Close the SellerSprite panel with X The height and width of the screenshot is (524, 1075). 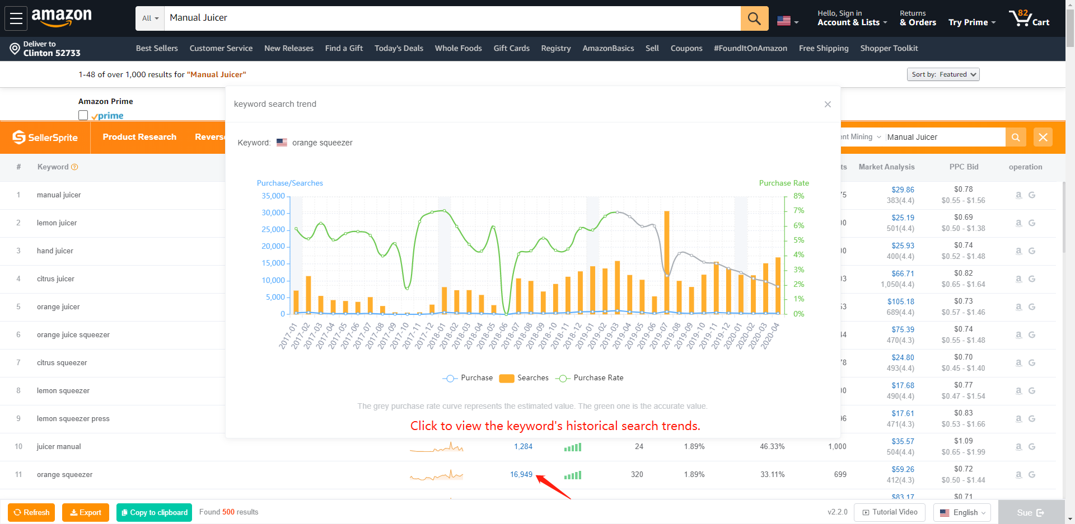pos(1043,137)
